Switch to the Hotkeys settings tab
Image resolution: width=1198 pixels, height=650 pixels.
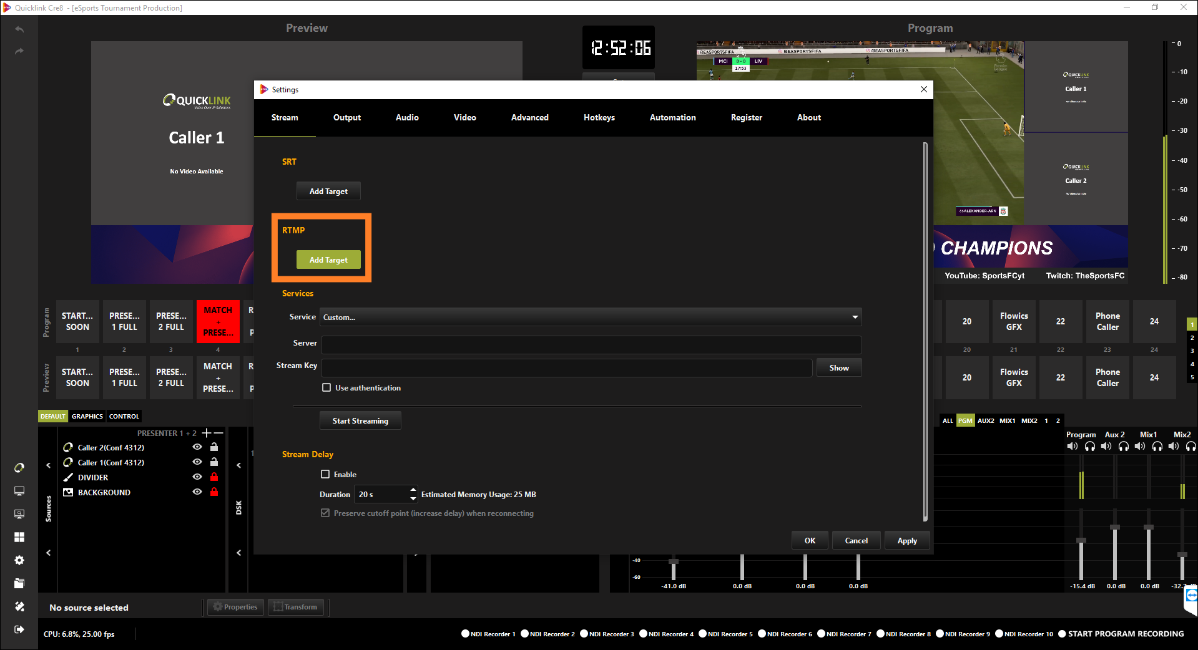point(599,117)
